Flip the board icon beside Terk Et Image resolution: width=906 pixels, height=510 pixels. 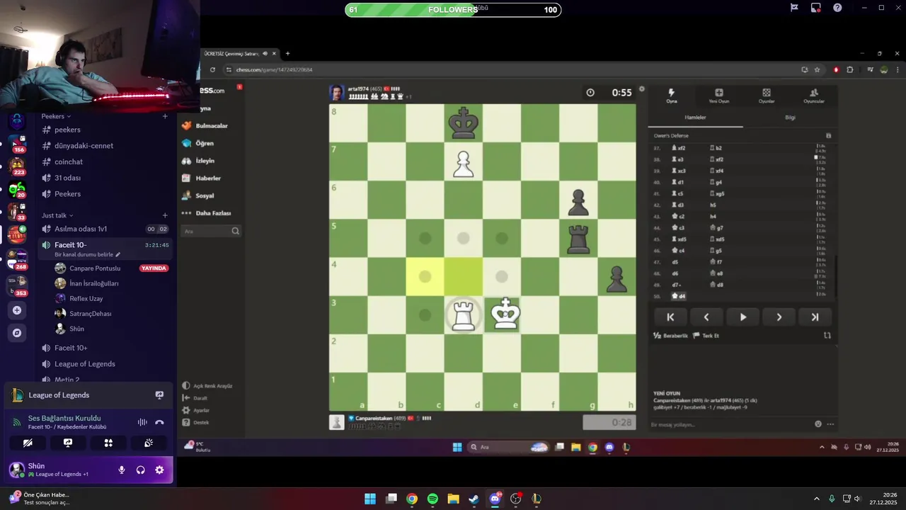coord(827,336)
